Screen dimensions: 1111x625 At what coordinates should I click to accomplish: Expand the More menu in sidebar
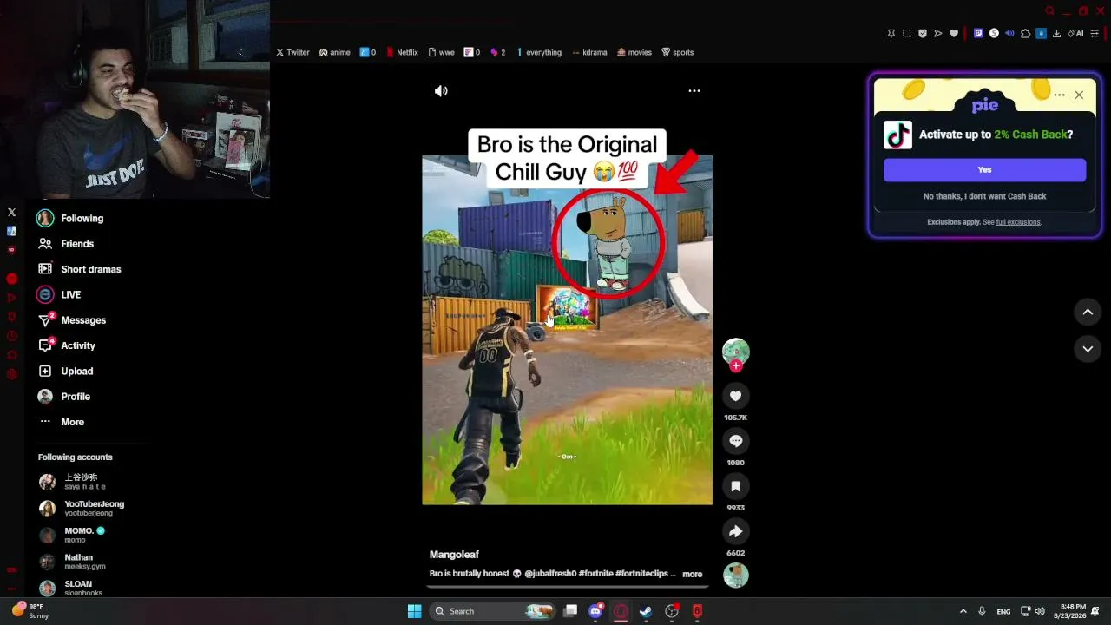[x=61, y=422]
